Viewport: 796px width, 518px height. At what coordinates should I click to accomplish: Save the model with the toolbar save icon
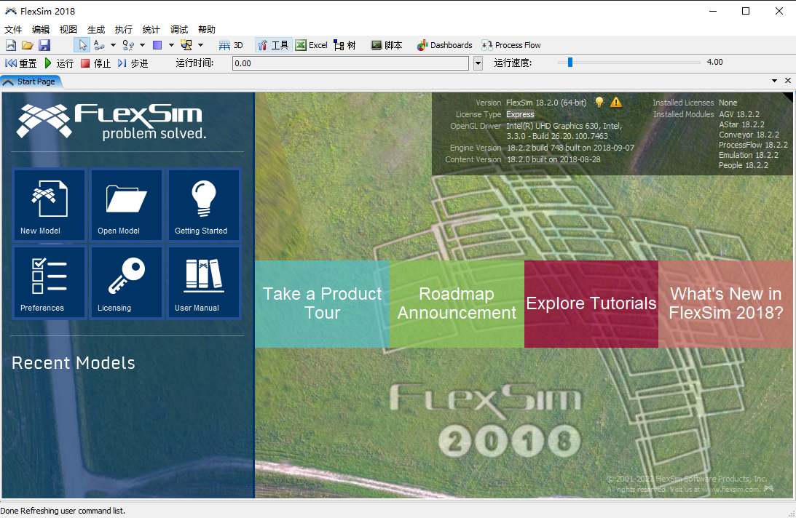(x=44, y=44)
